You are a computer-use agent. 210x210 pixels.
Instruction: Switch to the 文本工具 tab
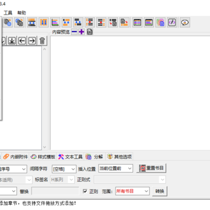[x=71, y=156]
